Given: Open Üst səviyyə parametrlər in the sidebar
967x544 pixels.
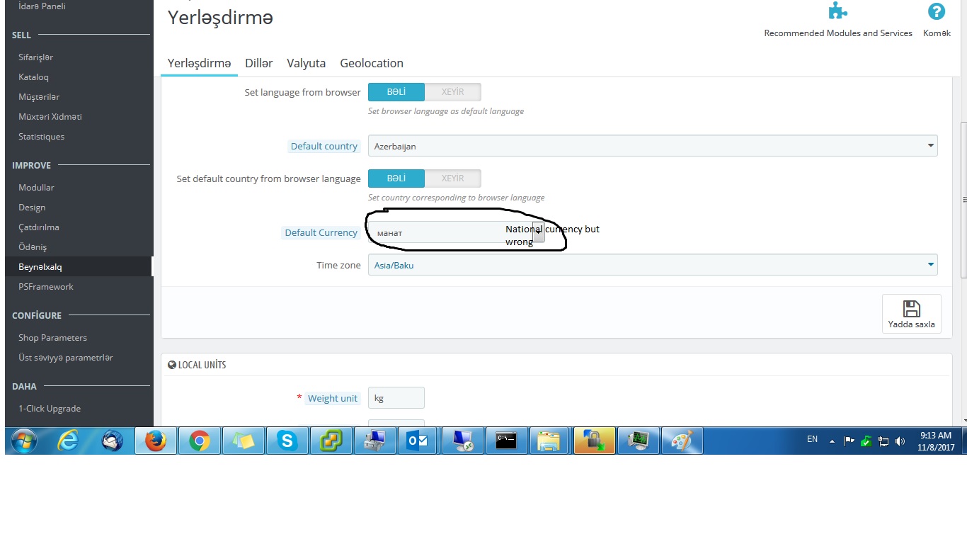Looking at the screenshot, I should 66,358.
